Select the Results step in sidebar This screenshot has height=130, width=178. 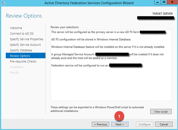coord(14,73)
